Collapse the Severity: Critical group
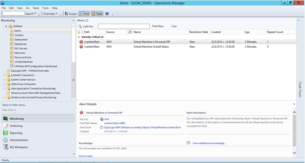305x163 pixels. (x=79, y=37)
